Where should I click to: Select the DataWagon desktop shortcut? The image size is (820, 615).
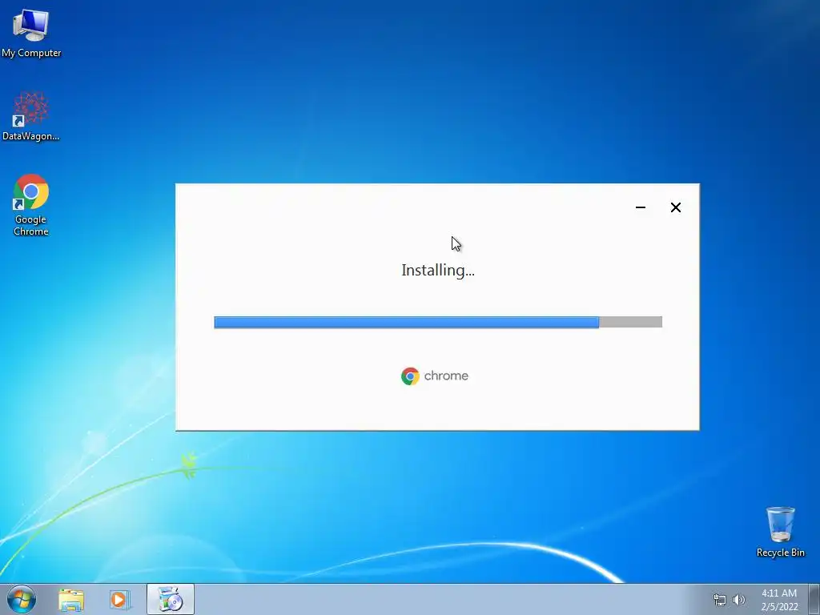pos(31,116)
